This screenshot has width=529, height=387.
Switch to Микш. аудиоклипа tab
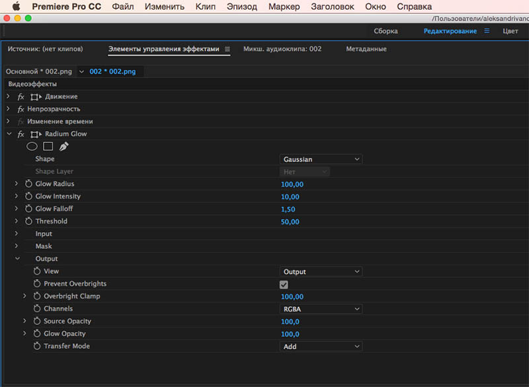click(282, 49)
